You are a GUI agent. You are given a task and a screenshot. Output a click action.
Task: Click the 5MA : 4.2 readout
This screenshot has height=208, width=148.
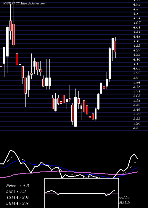[x=16, y=192]
